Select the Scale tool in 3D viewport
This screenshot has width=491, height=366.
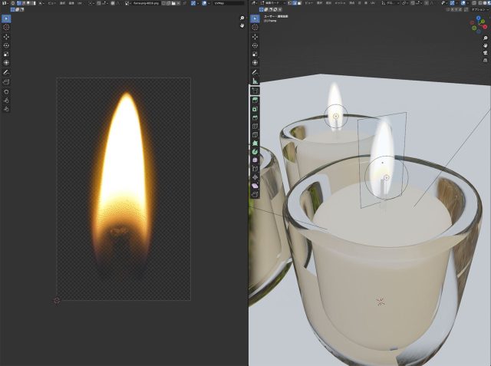[x=255, y=54]
